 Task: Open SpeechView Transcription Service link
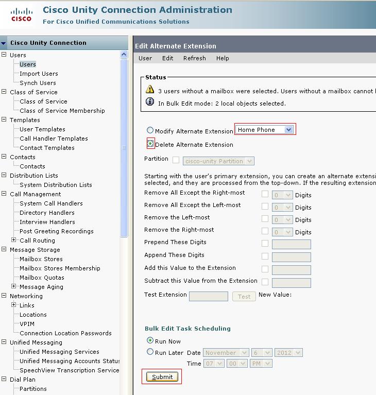pos(70,370)
